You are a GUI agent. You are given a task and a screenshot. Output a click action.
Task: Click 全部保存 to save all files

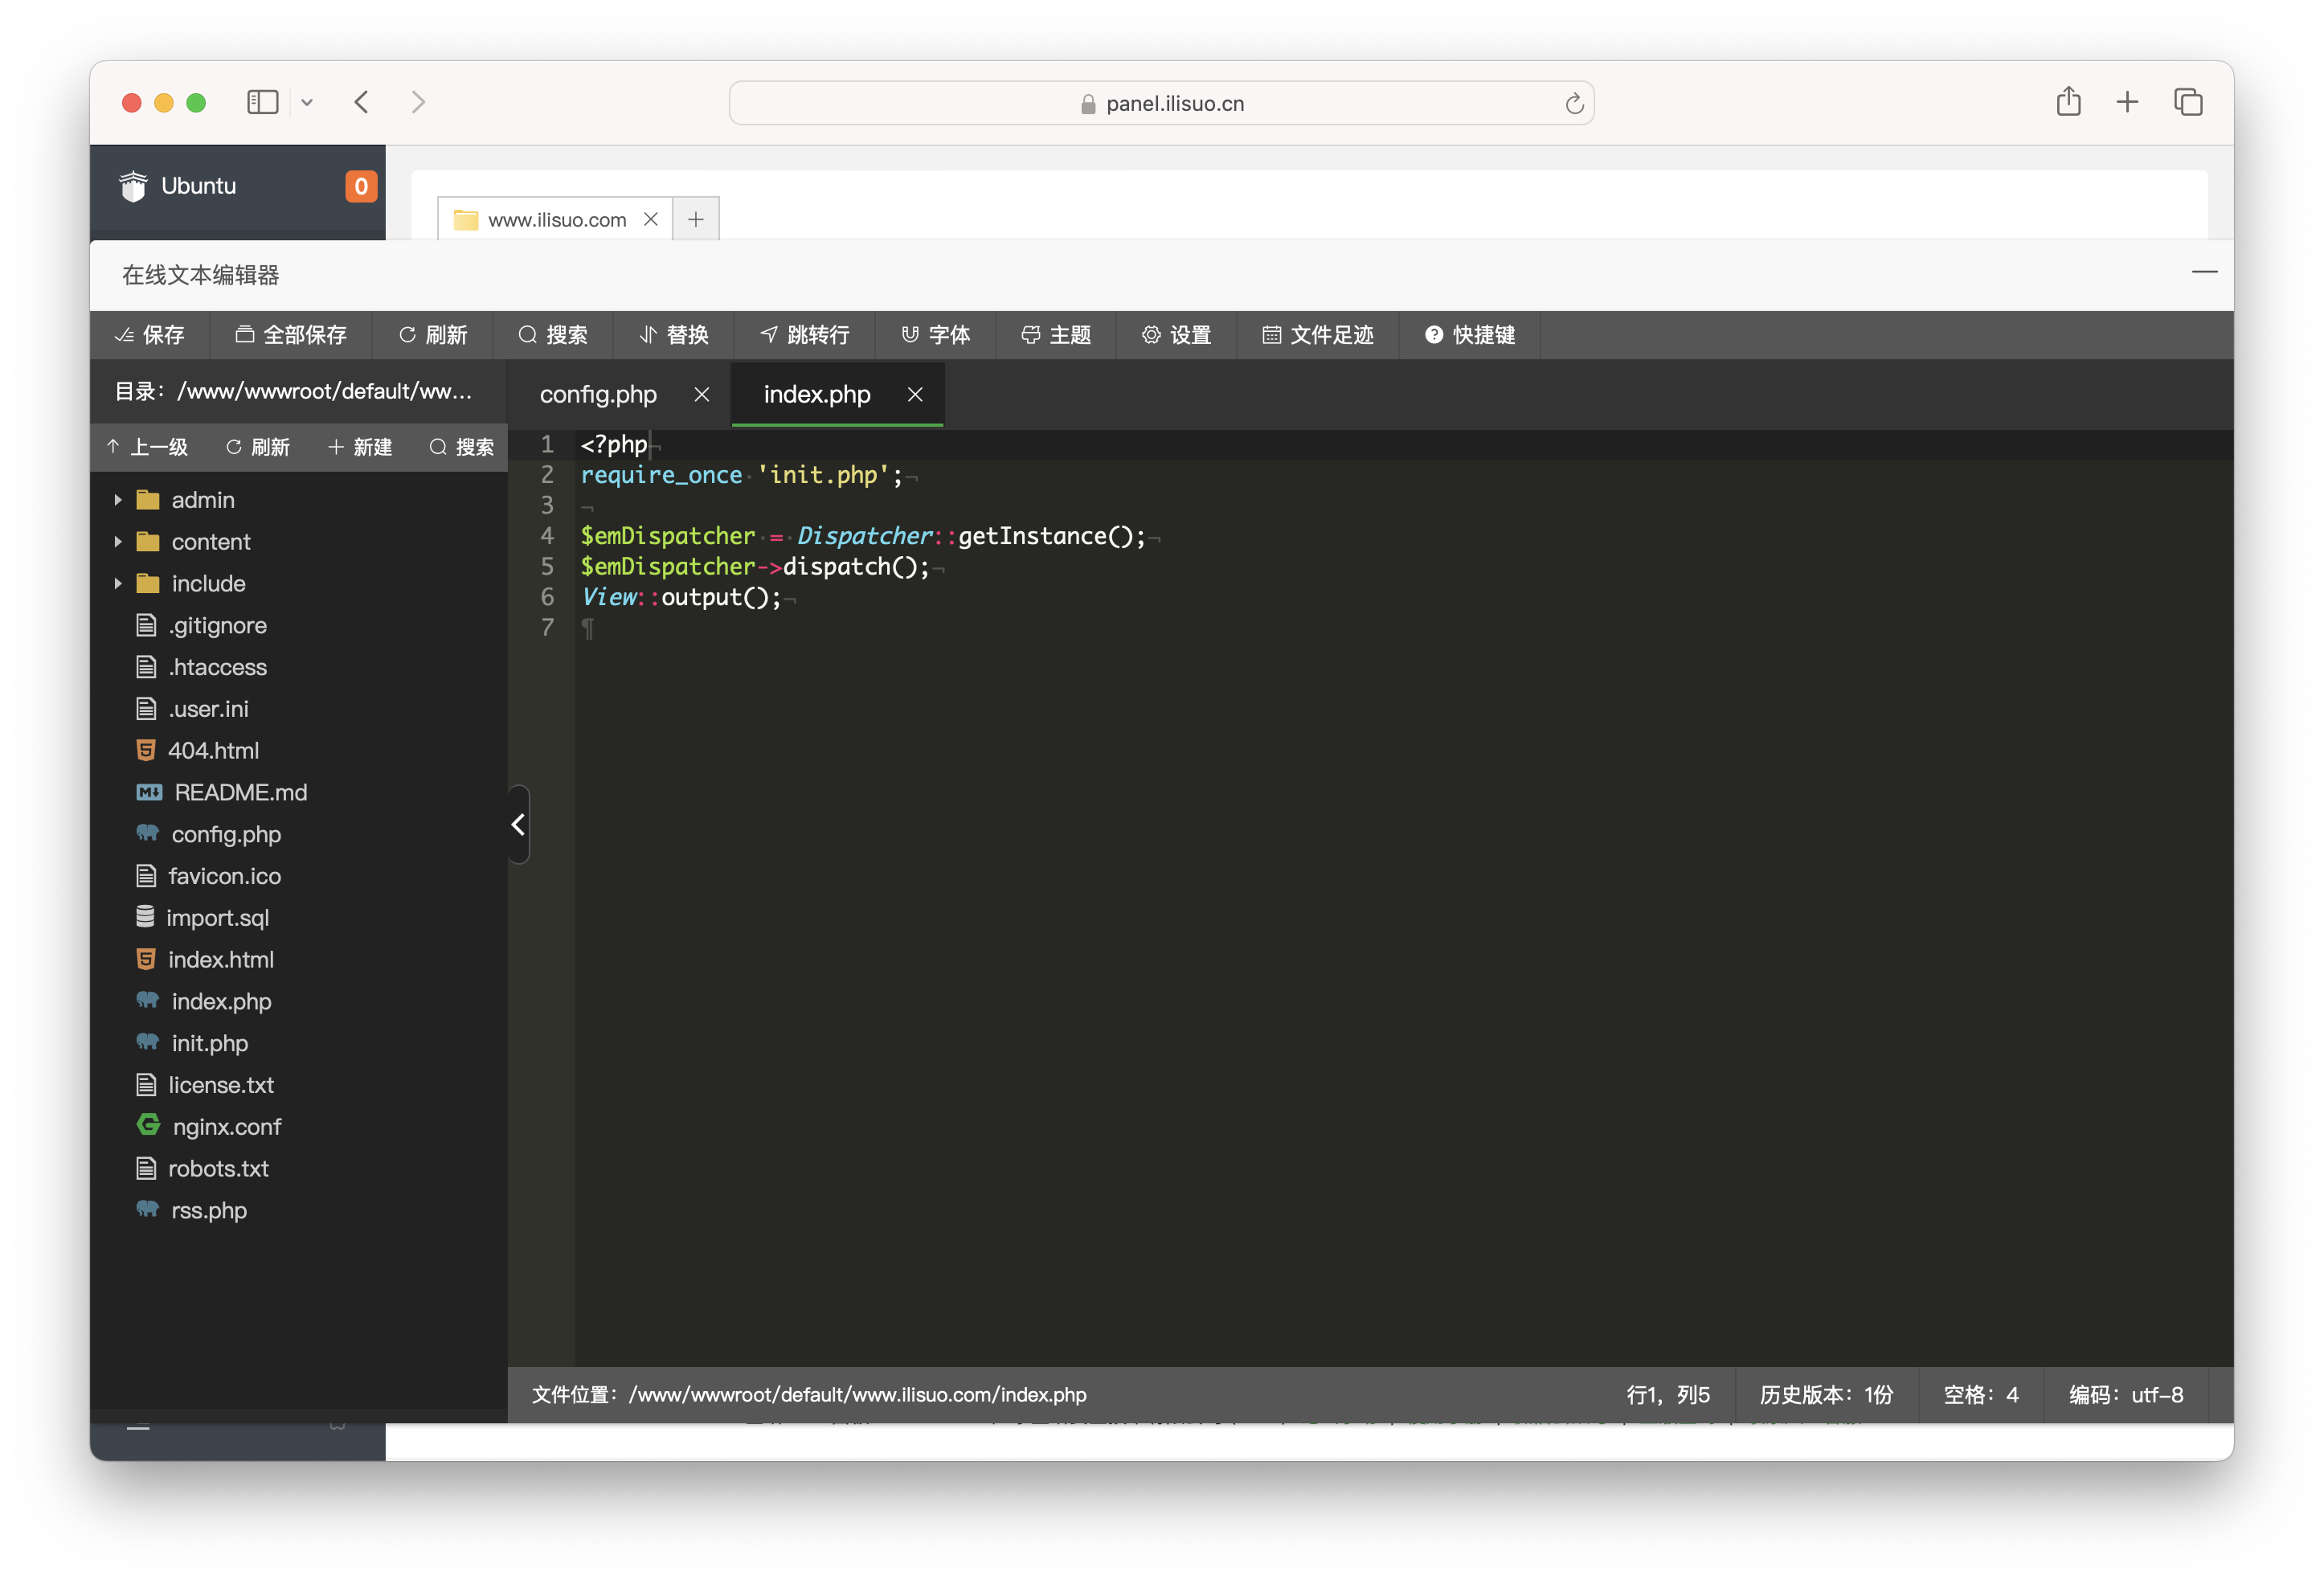(291, 335)
